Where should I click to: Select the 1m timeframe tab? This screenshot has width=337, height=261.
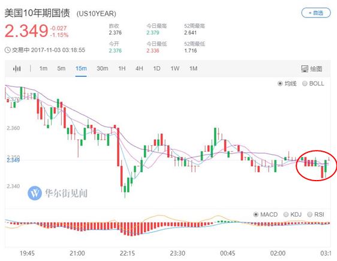coord(43,68)
